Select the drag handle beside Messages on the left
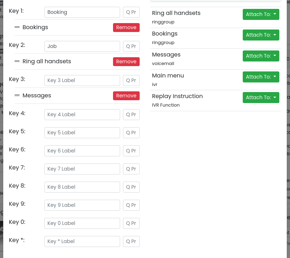The image size is (290, 258). [x=17, y=96]
